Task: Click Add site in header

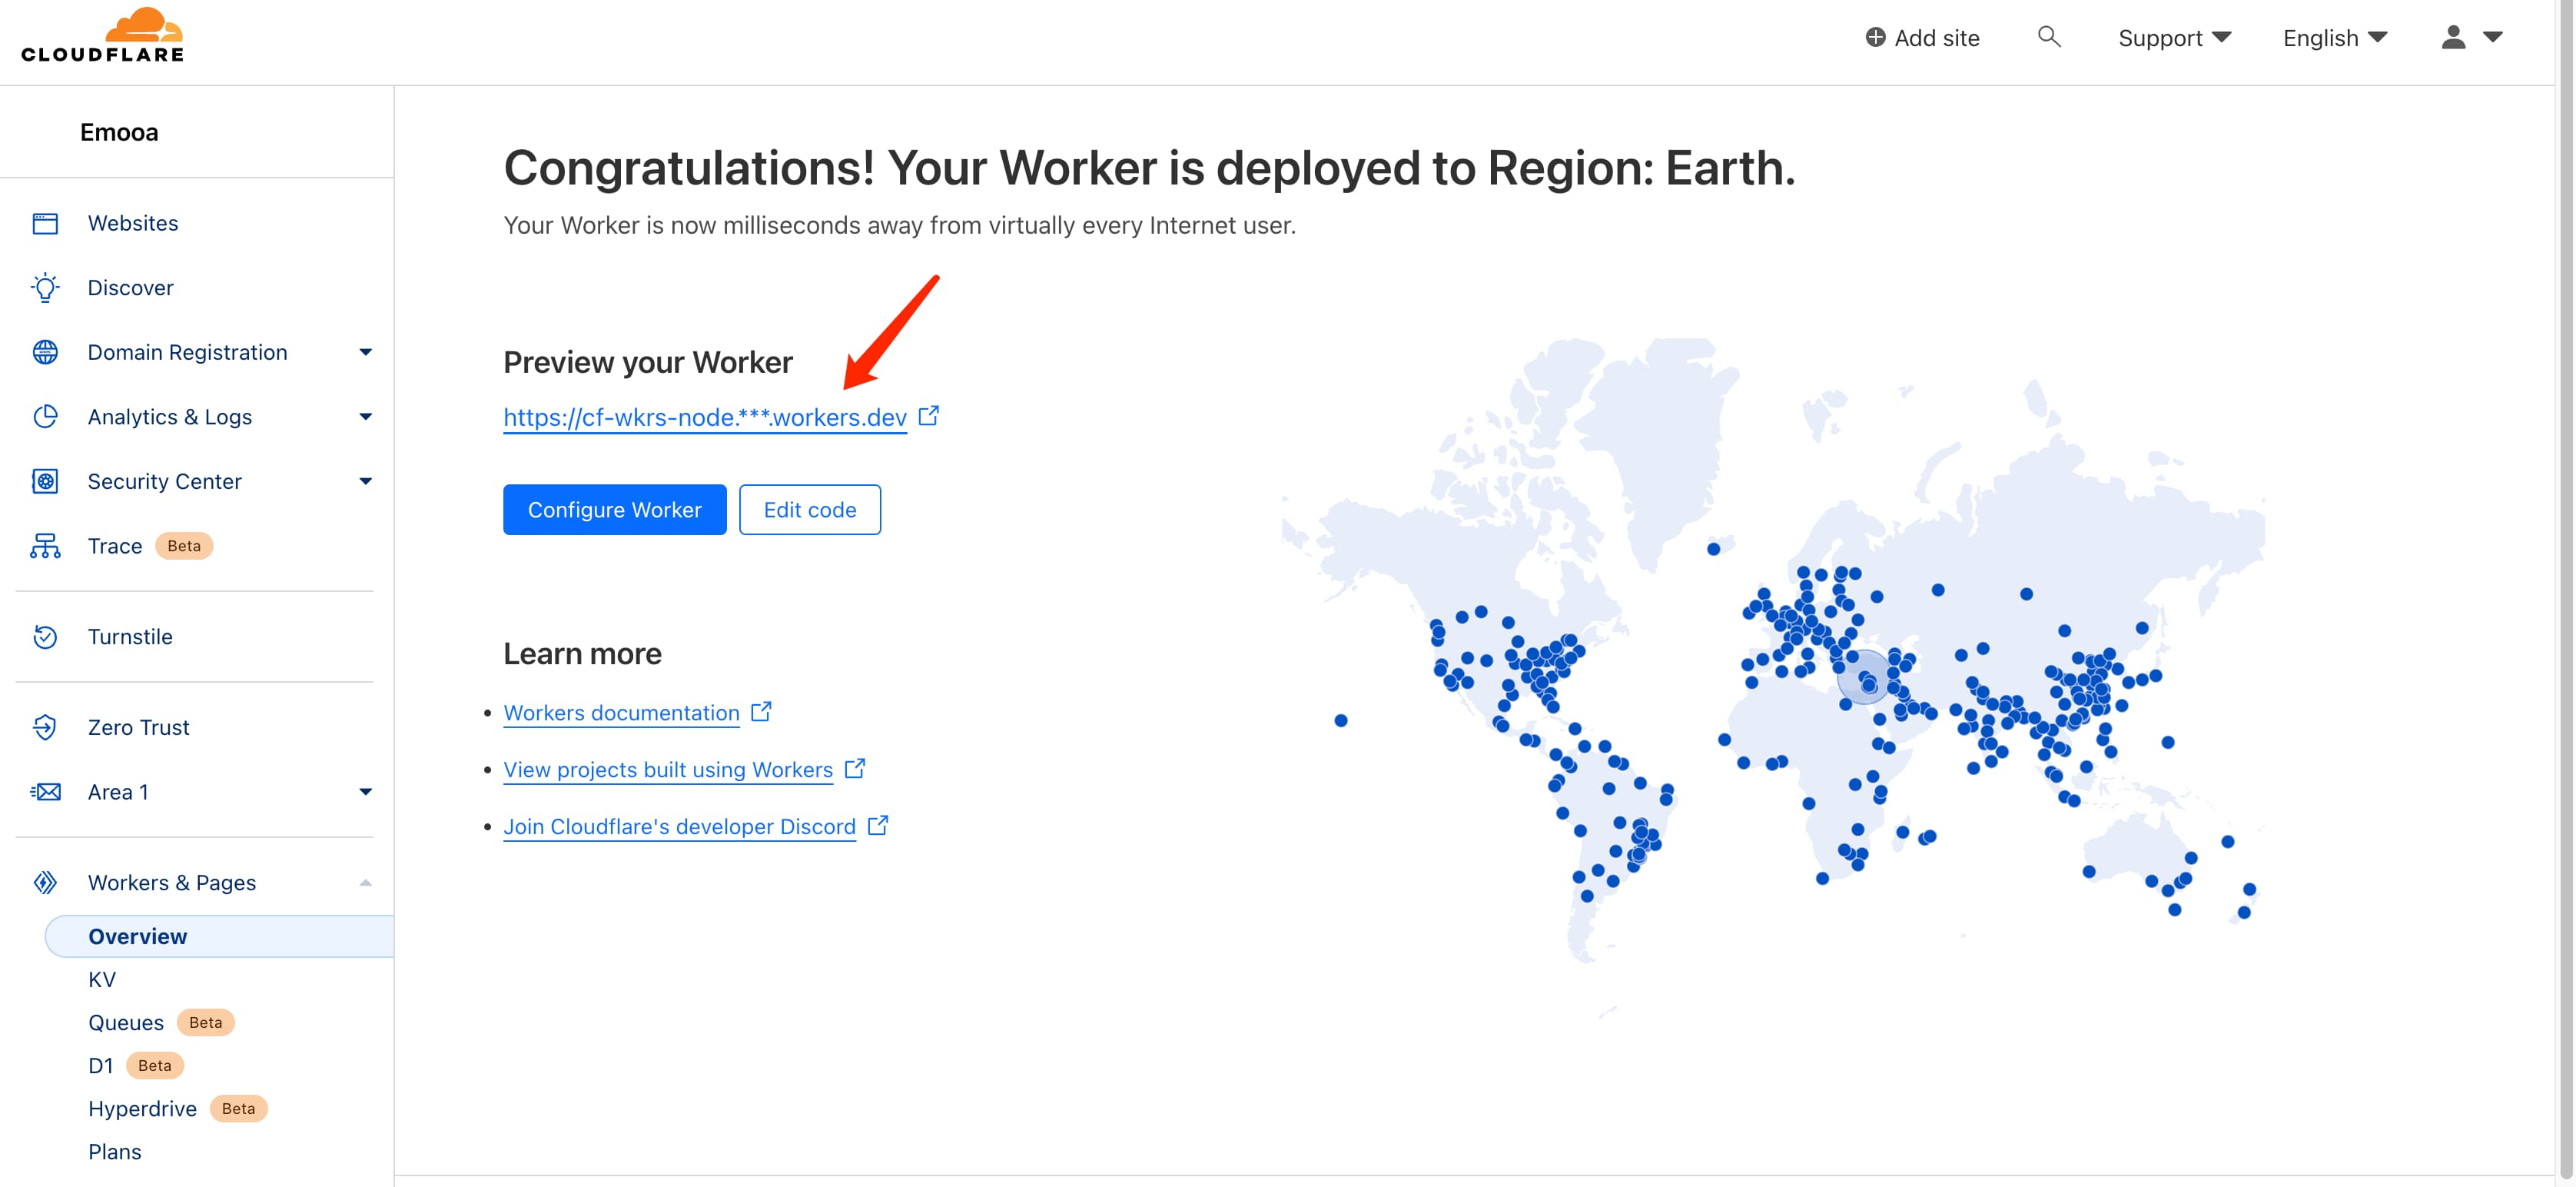Action: point(1922,38)
